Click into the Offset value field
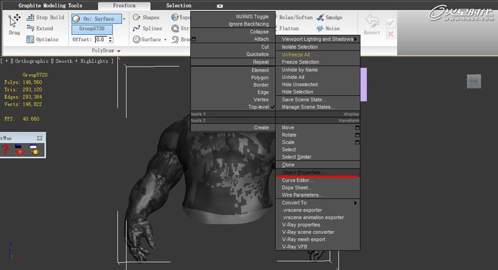 click(101, 39)
